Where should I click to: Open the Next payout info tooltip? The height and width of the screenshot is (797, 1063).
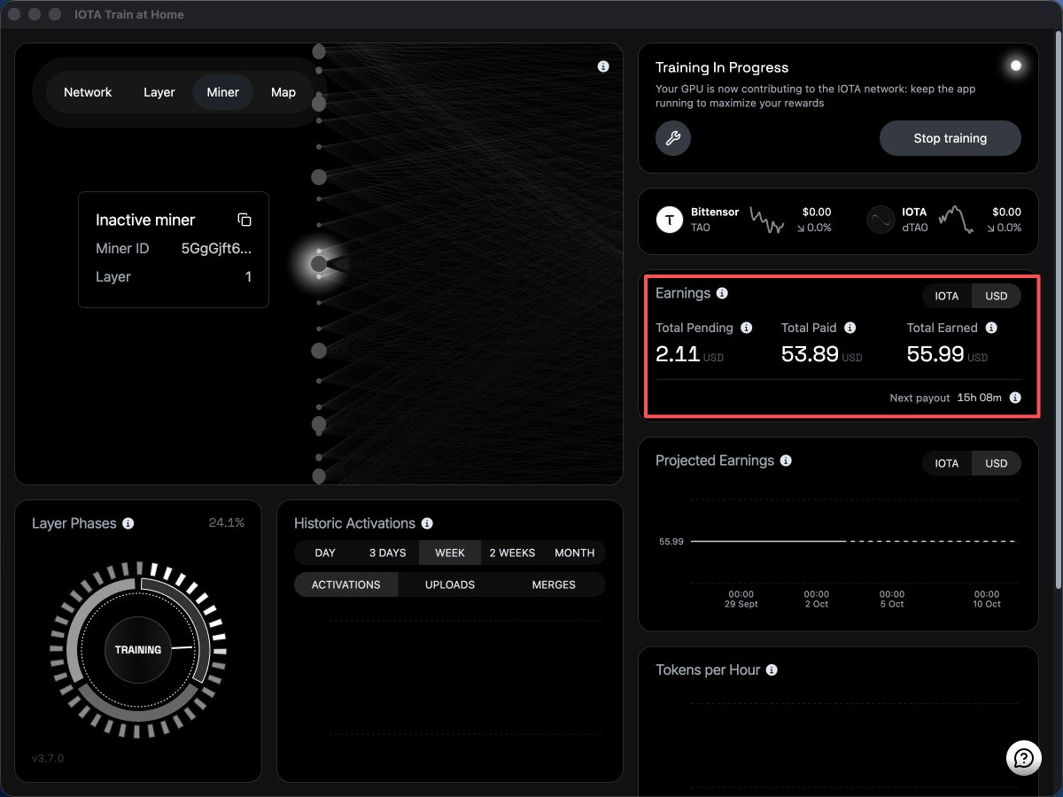click(1015, 398)
